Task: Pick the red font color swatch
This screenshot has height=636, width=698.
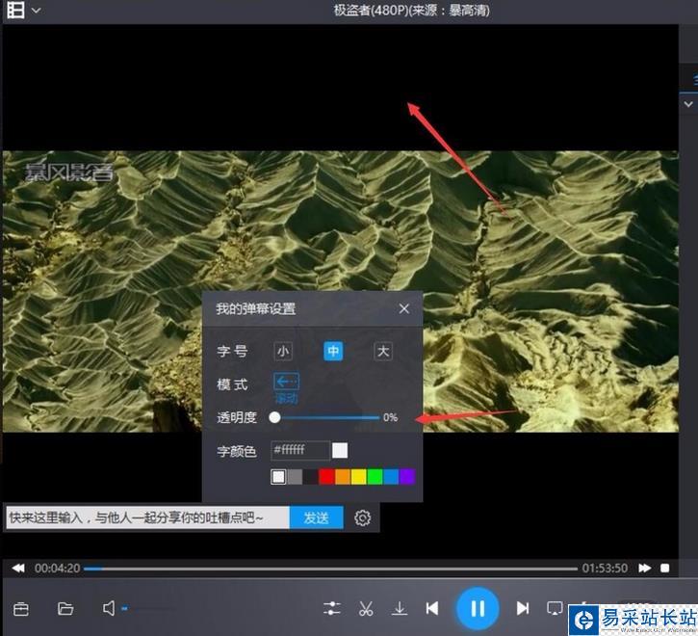Action: 326,476
